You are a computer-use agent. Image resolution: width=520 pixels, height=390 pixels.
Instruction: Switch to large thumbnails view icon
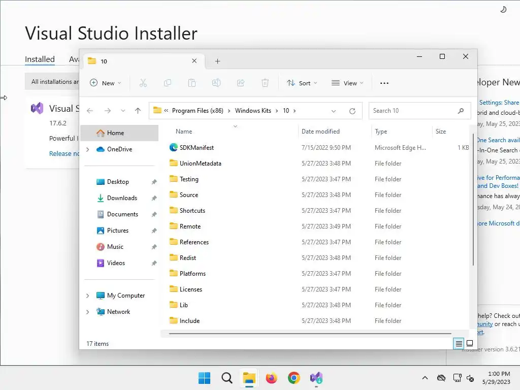(x=470, y=343)
